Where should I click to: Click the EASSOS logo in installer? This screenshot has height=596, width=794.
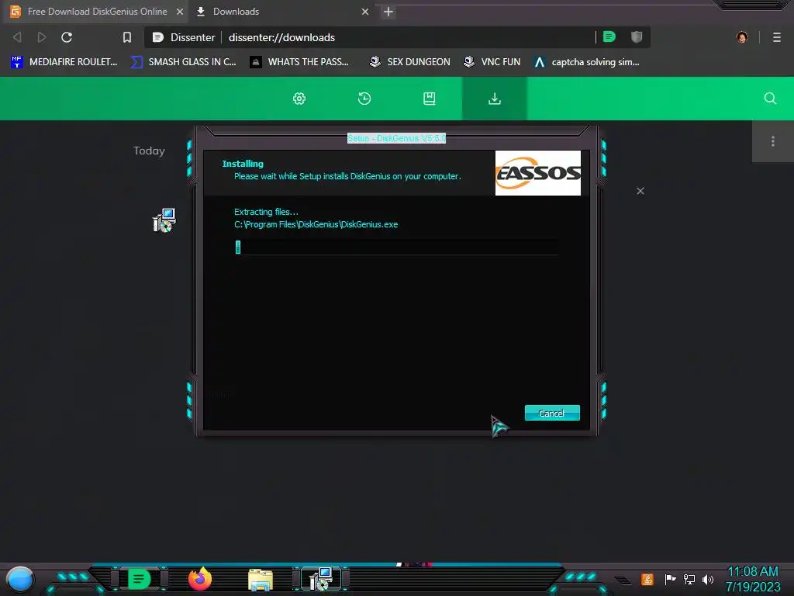point(538,173)
